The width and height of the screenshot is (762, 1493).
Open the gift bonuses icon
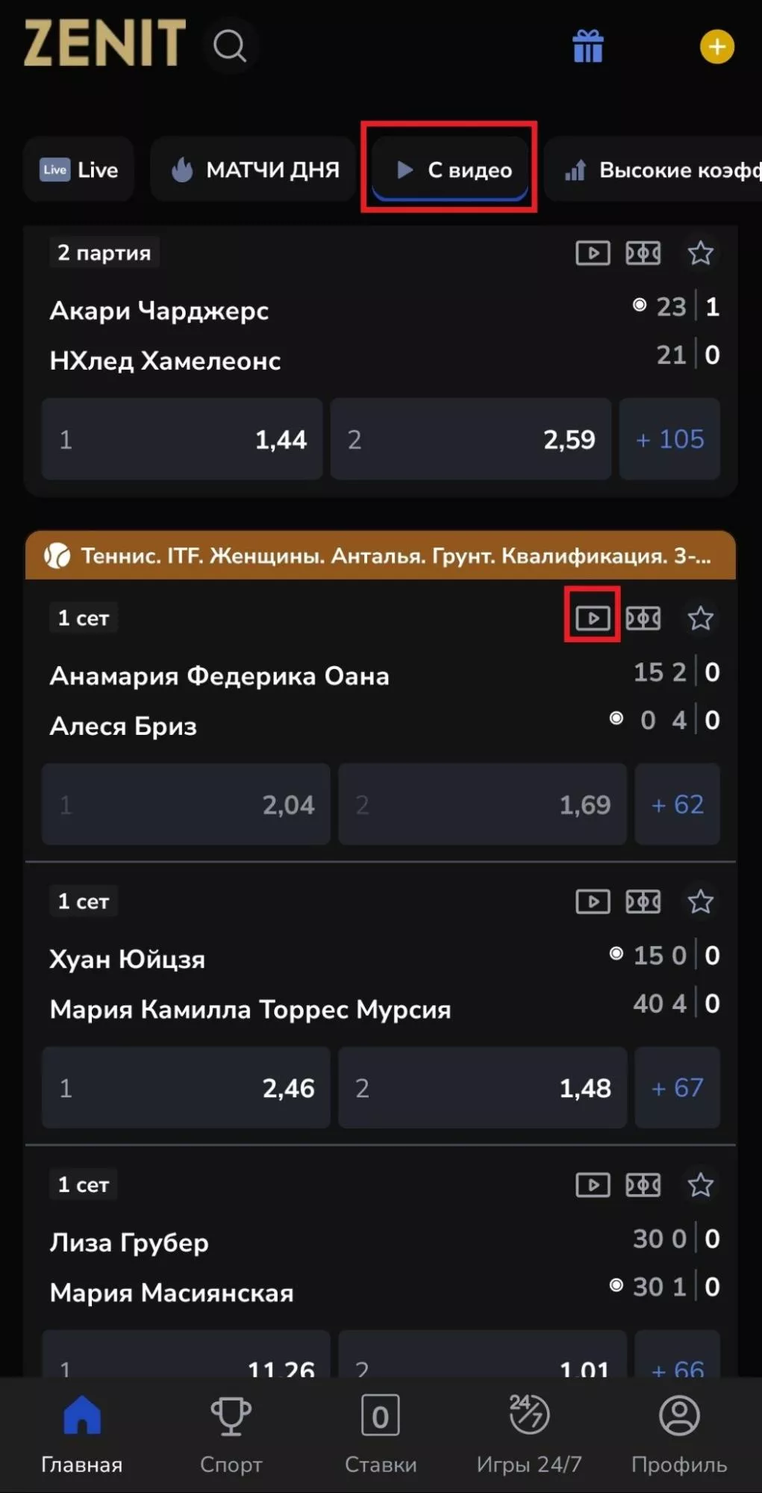pos(588,46)
